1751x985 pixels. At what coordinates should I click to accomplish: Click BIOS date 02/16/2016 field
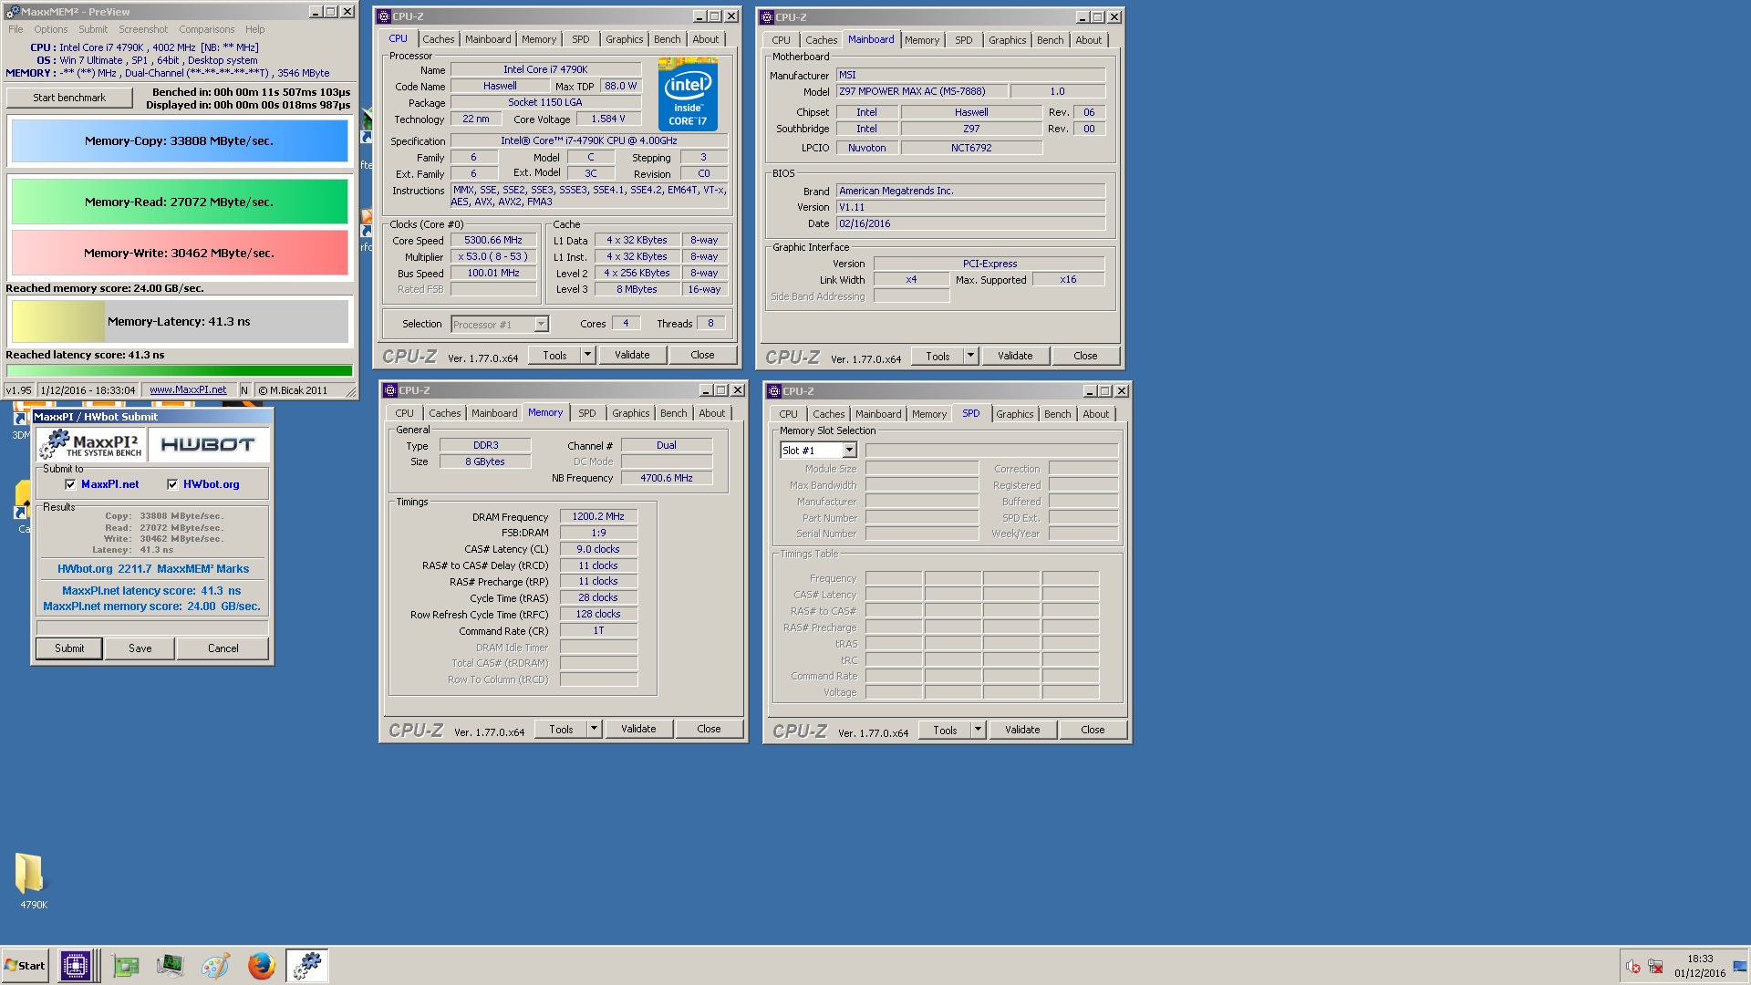coord(970,223)
